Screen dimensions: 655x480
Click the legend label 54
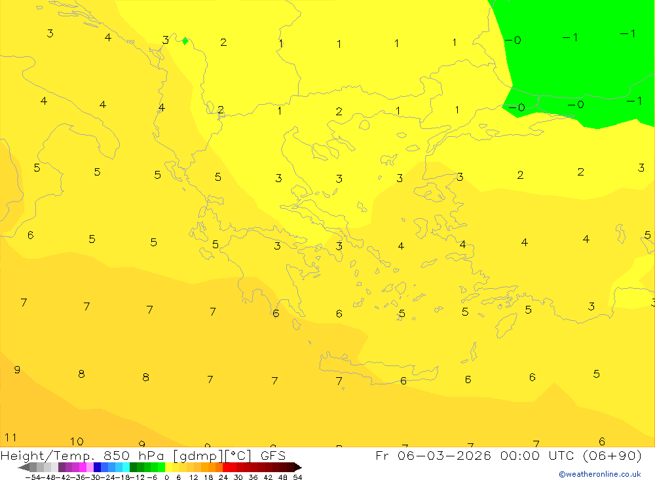click(297, 477)
